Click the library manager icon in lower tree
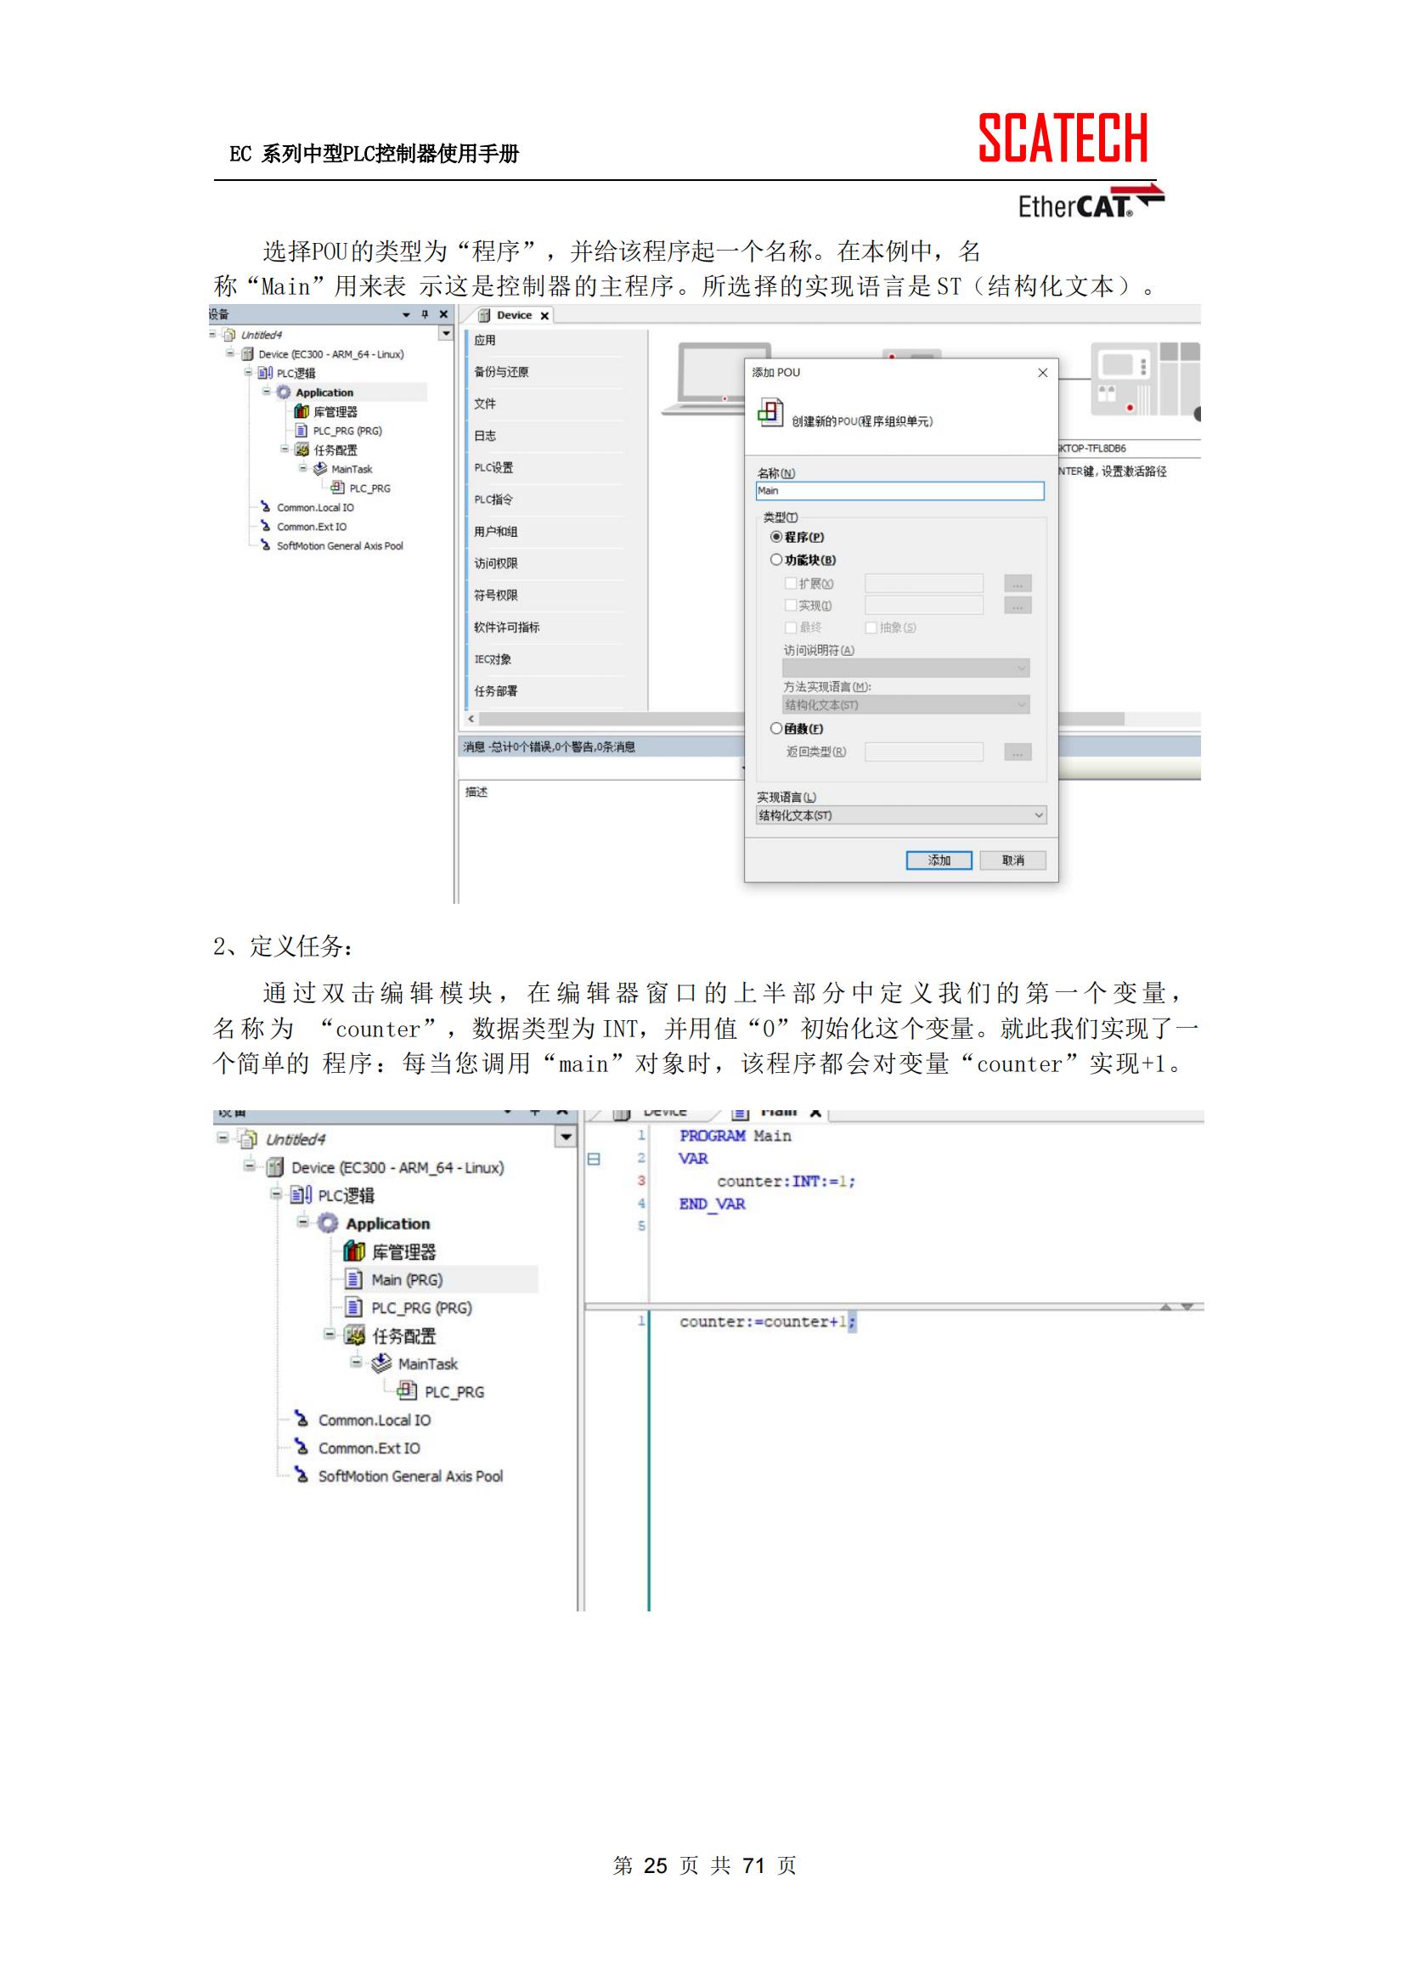Viewport: 1404px width, 1986px height. pos(354,1250)
